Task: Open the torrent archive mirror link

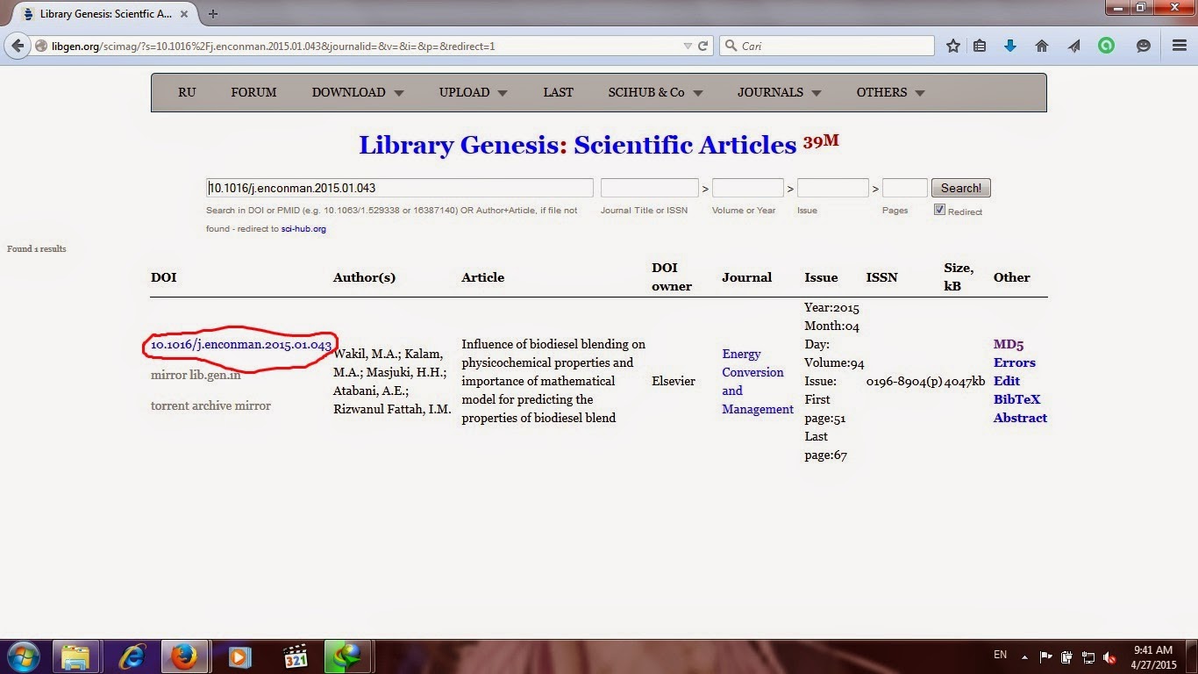Action: click(210, 405)
